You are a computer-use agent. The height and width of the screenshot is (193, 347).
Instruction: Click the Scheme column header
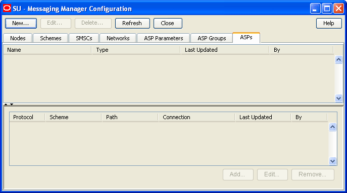tap(73, 117)
